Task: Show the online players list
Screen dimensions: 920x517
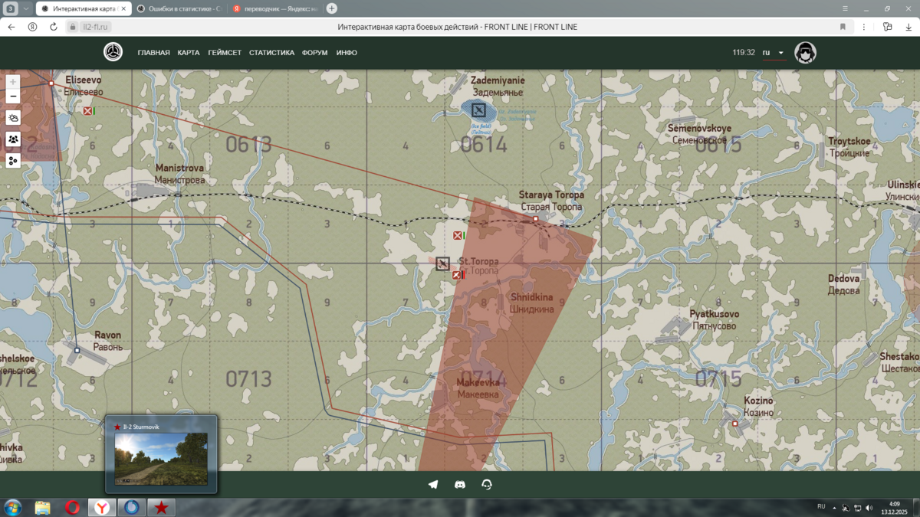Action: point(13,139)
